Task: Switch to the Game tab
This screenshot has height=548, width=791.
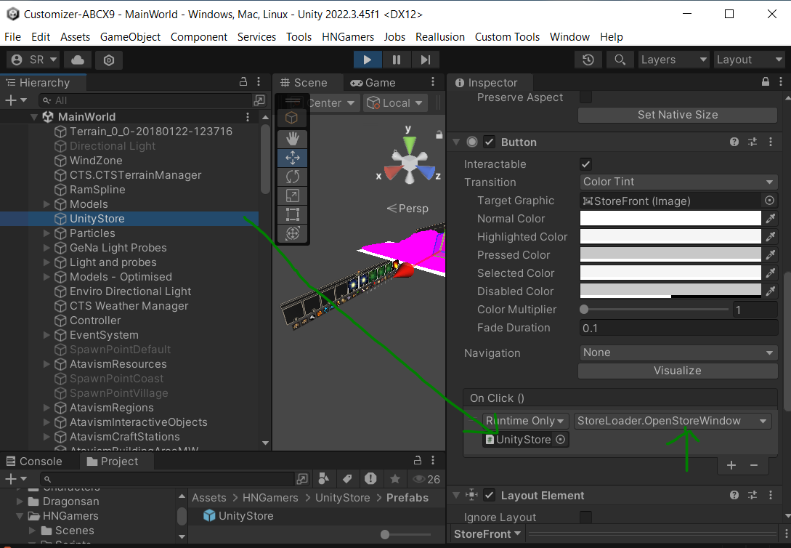Action: [x=373, y=83]
